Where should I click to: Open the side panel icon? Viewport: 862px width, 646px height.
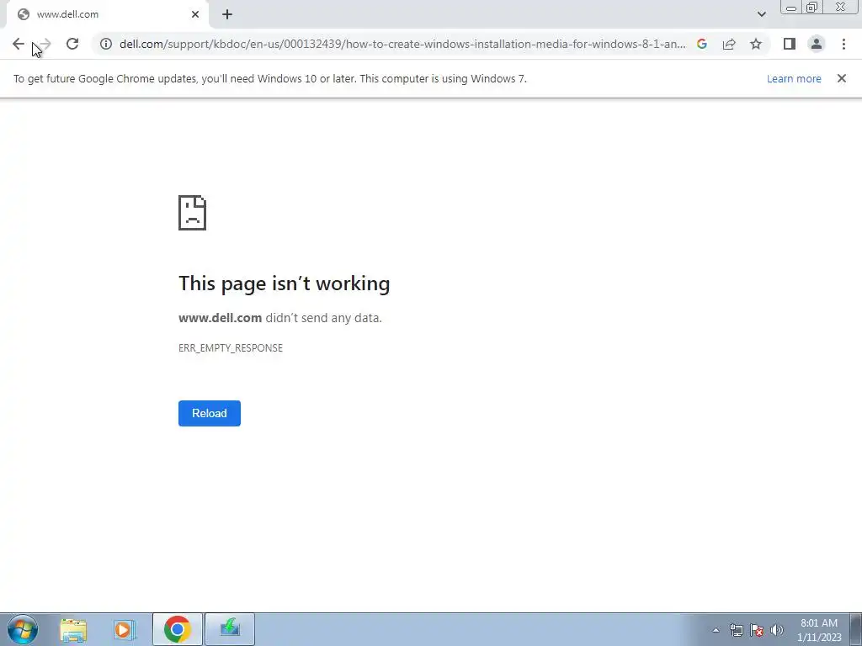click(x=790, y=44)
